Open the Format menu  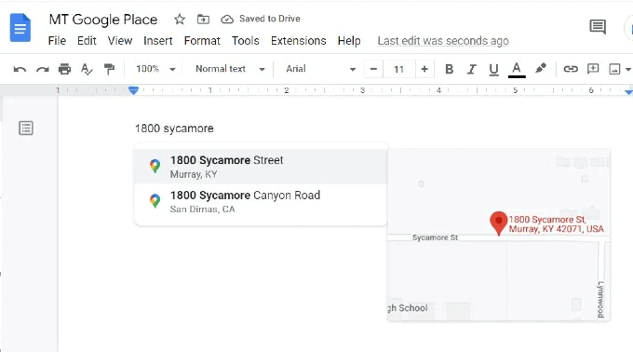202,41
